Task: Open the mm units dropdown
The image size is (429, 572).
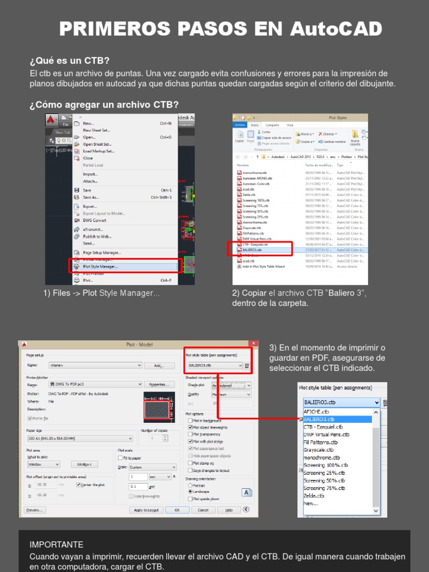Action: click(x=160, y=477)
